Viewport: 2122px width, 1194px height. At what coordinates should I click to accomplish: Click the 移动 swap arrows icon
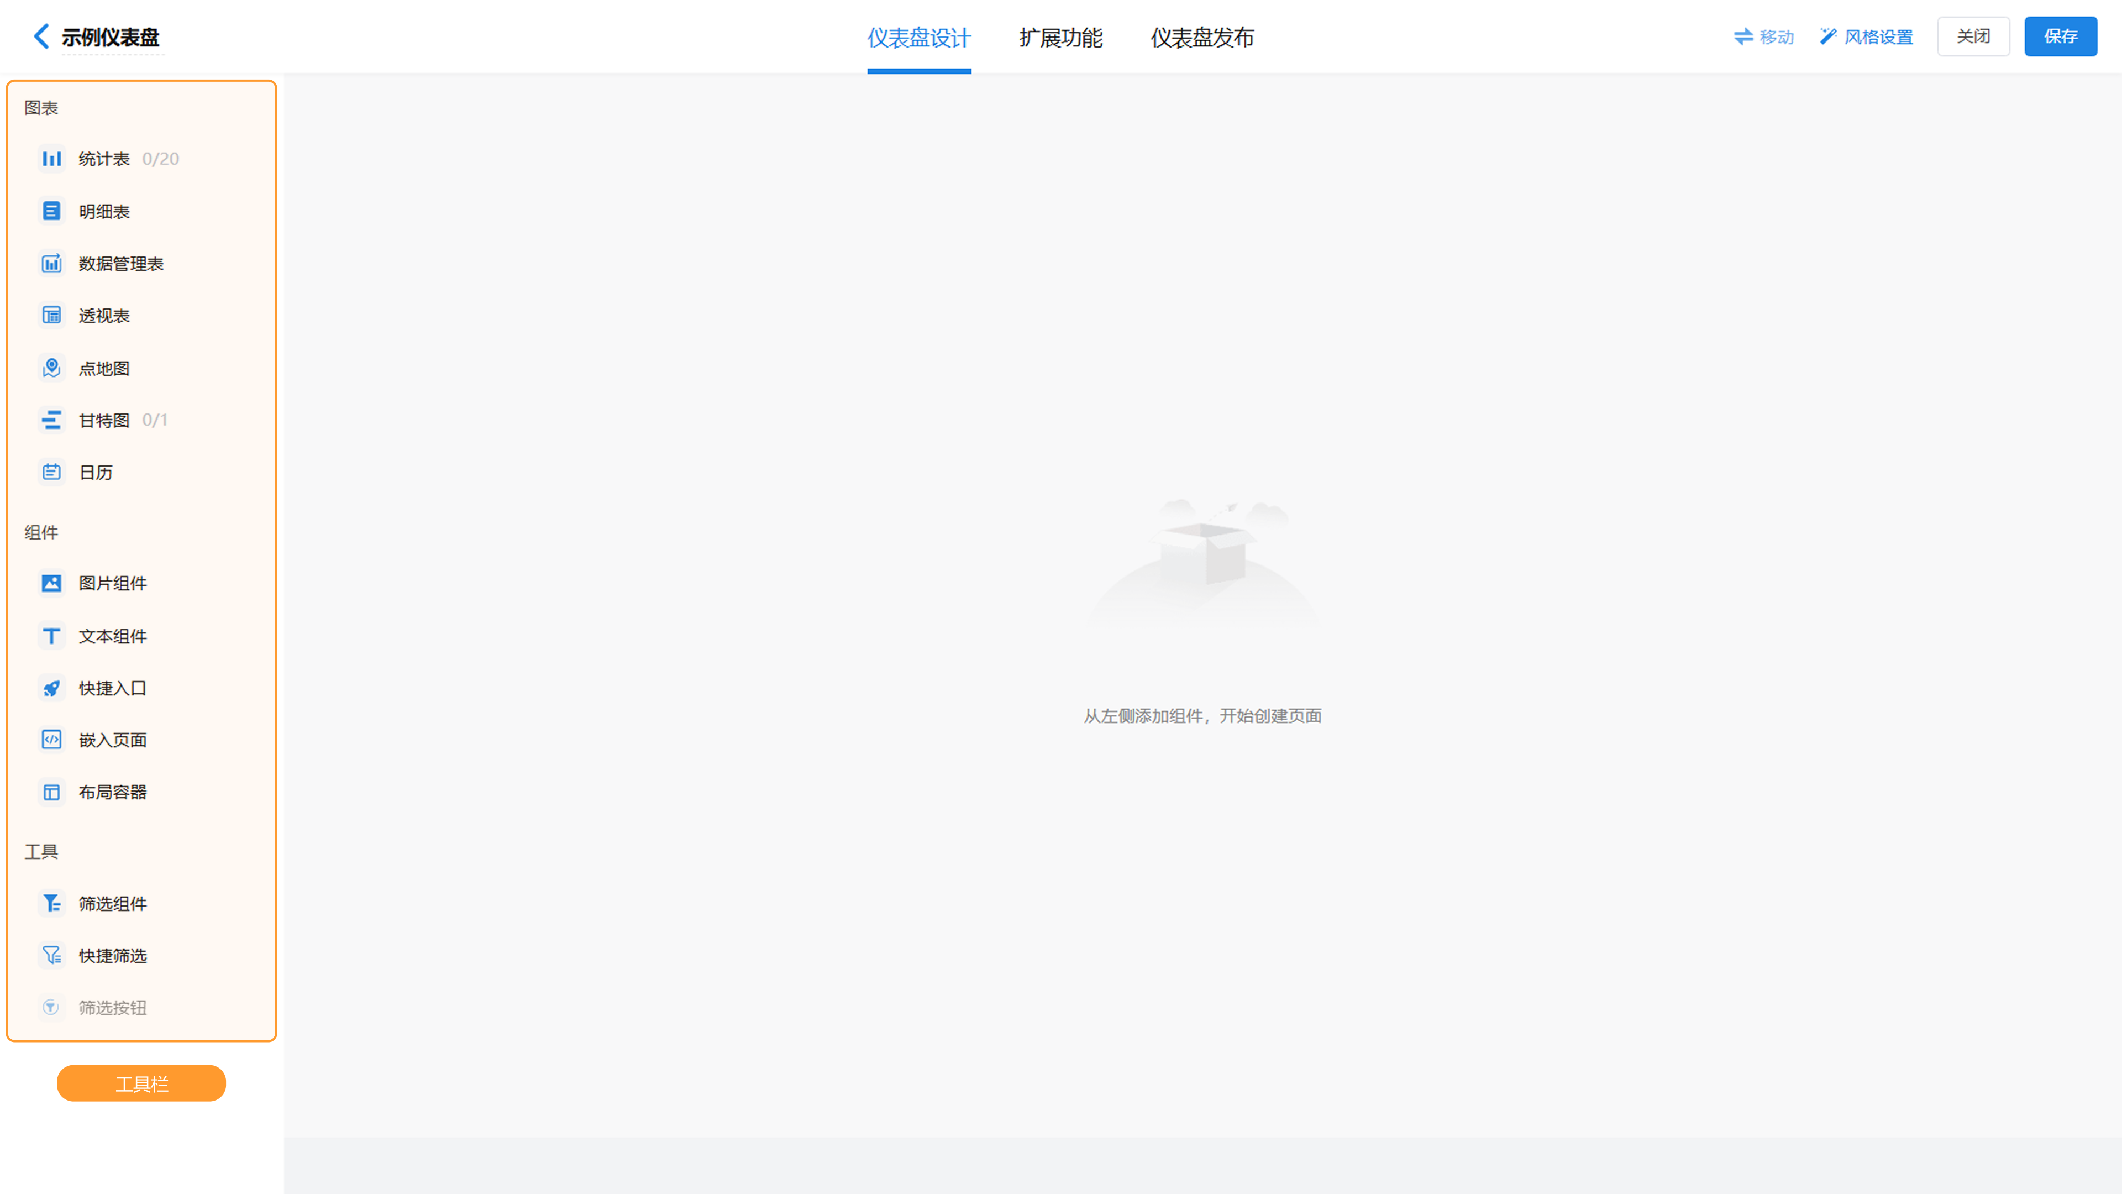pos(1743,36)
